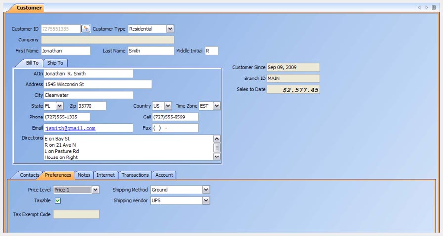Image resolution: width=443 pixels, height=236 pixels.
Task: Click the Zip field
Action: click(92, 106)
